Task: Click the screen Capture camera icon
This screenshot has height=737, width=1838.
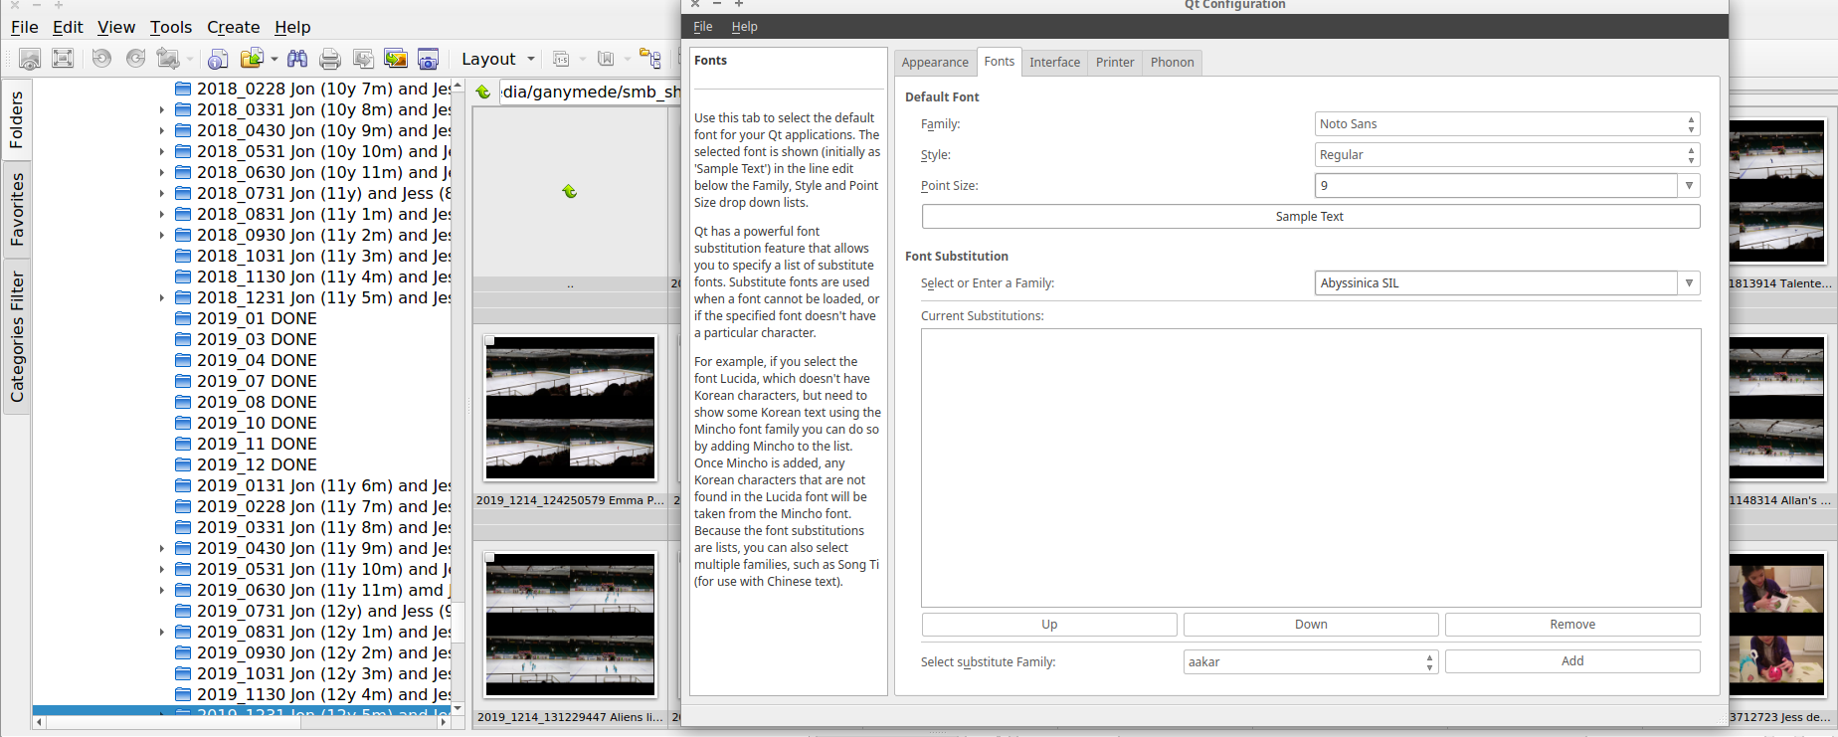Action: click(429, 59)
